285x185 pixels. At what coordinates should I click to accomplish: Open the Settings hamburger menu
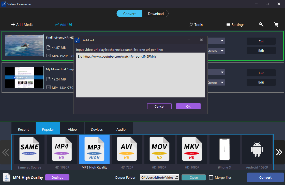pos(235,24)
